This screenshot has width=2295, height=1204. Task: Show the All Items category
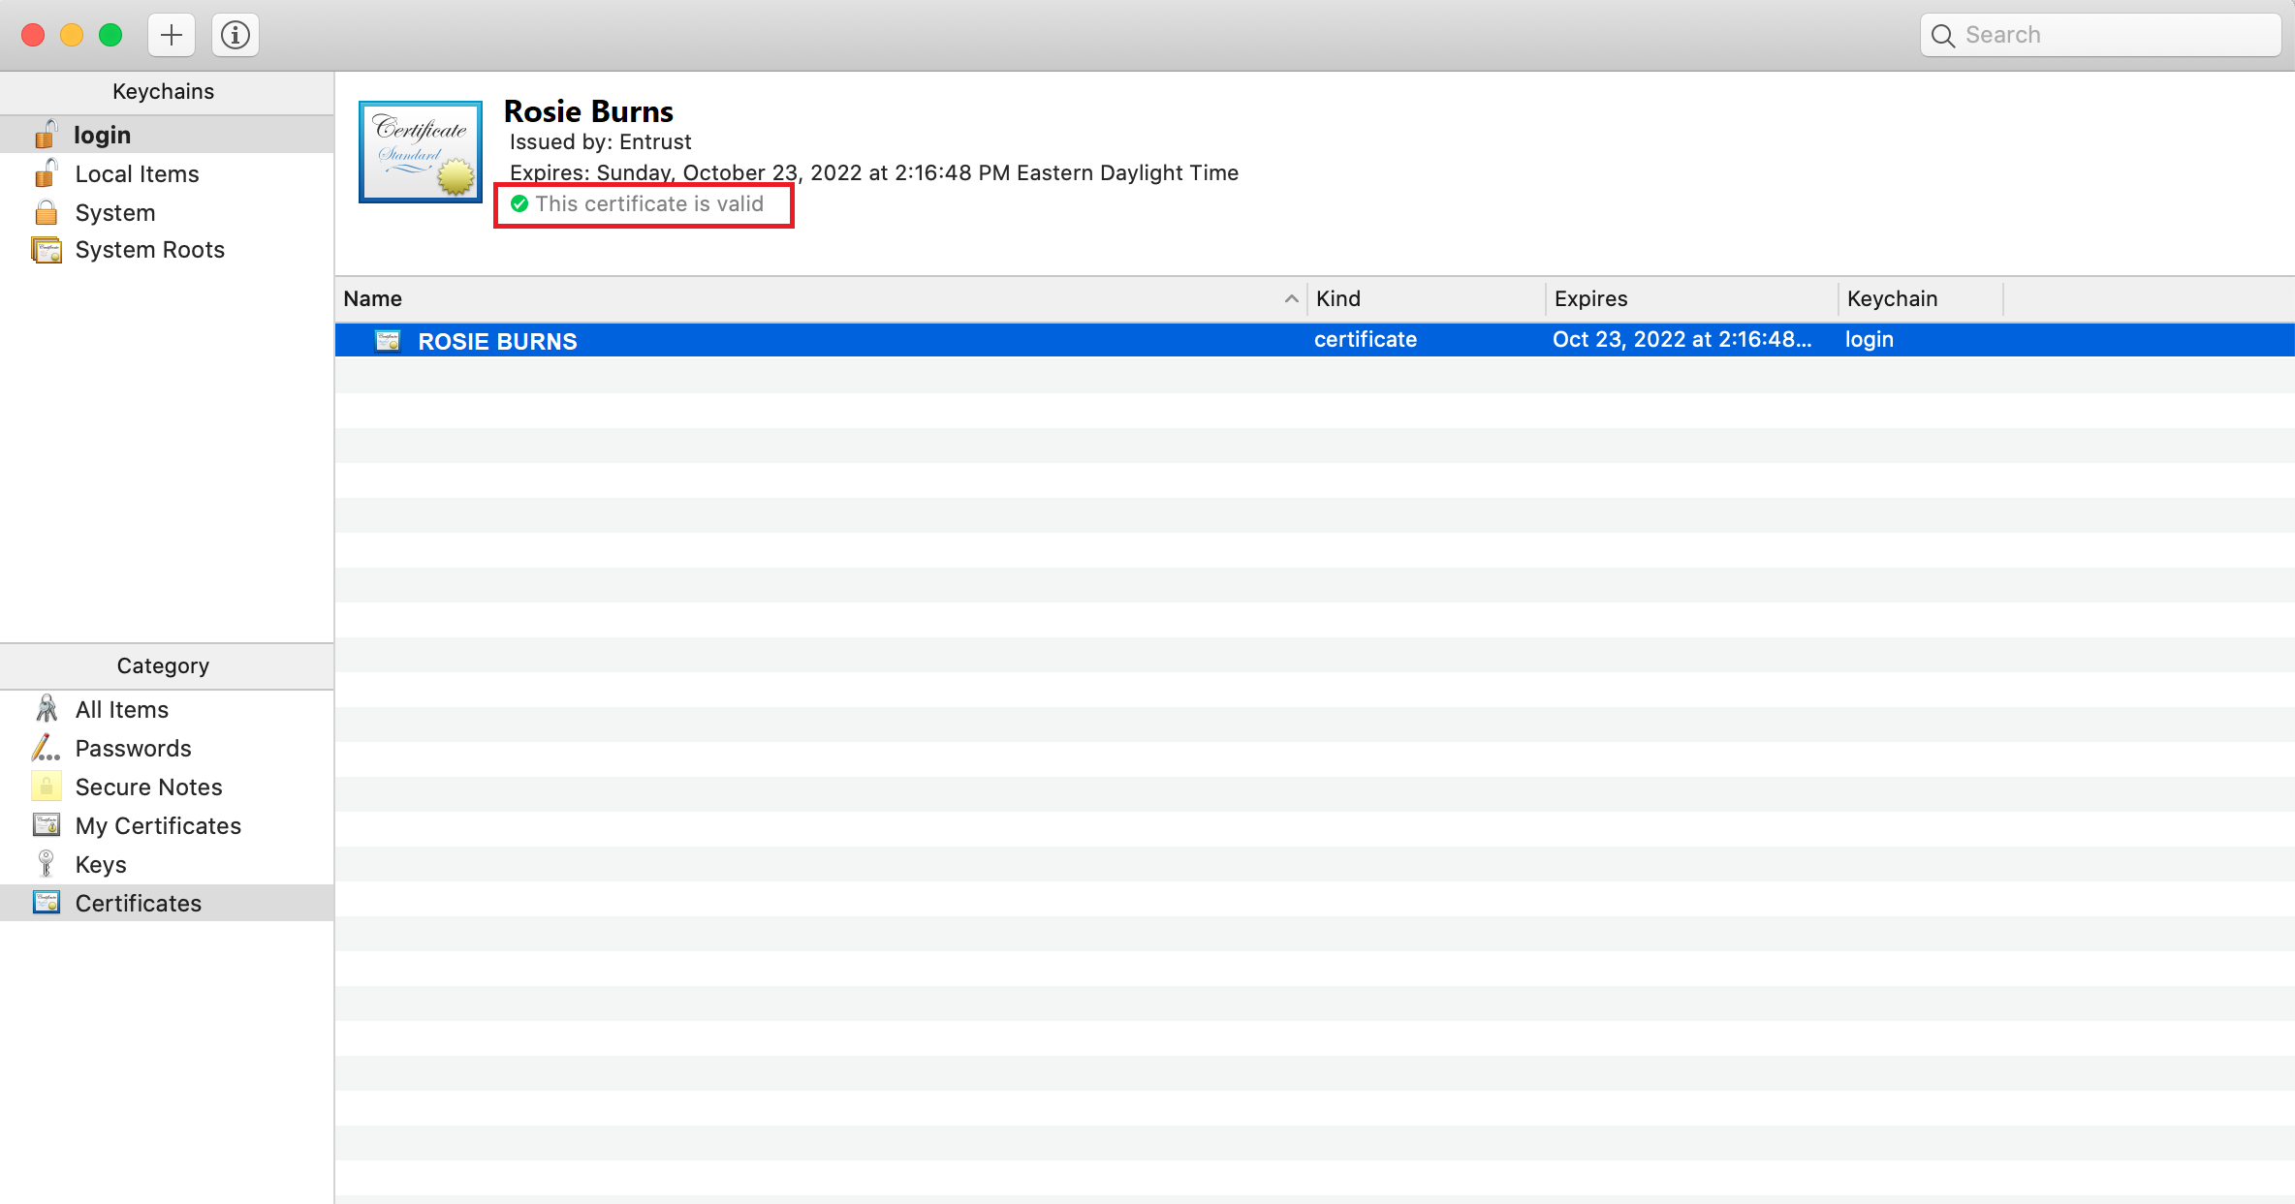coord(121,710)
